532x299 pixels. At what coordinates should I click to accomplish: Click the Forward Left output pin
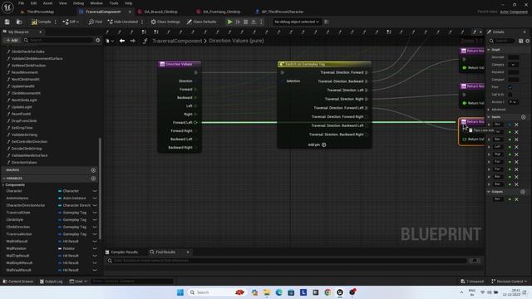tap(196, 122)
